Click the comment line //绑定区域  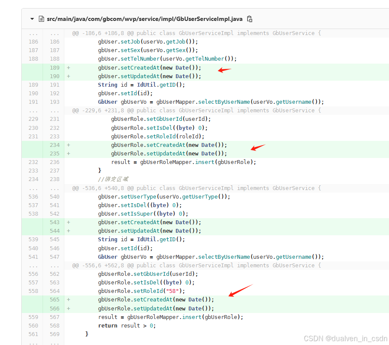113,179
